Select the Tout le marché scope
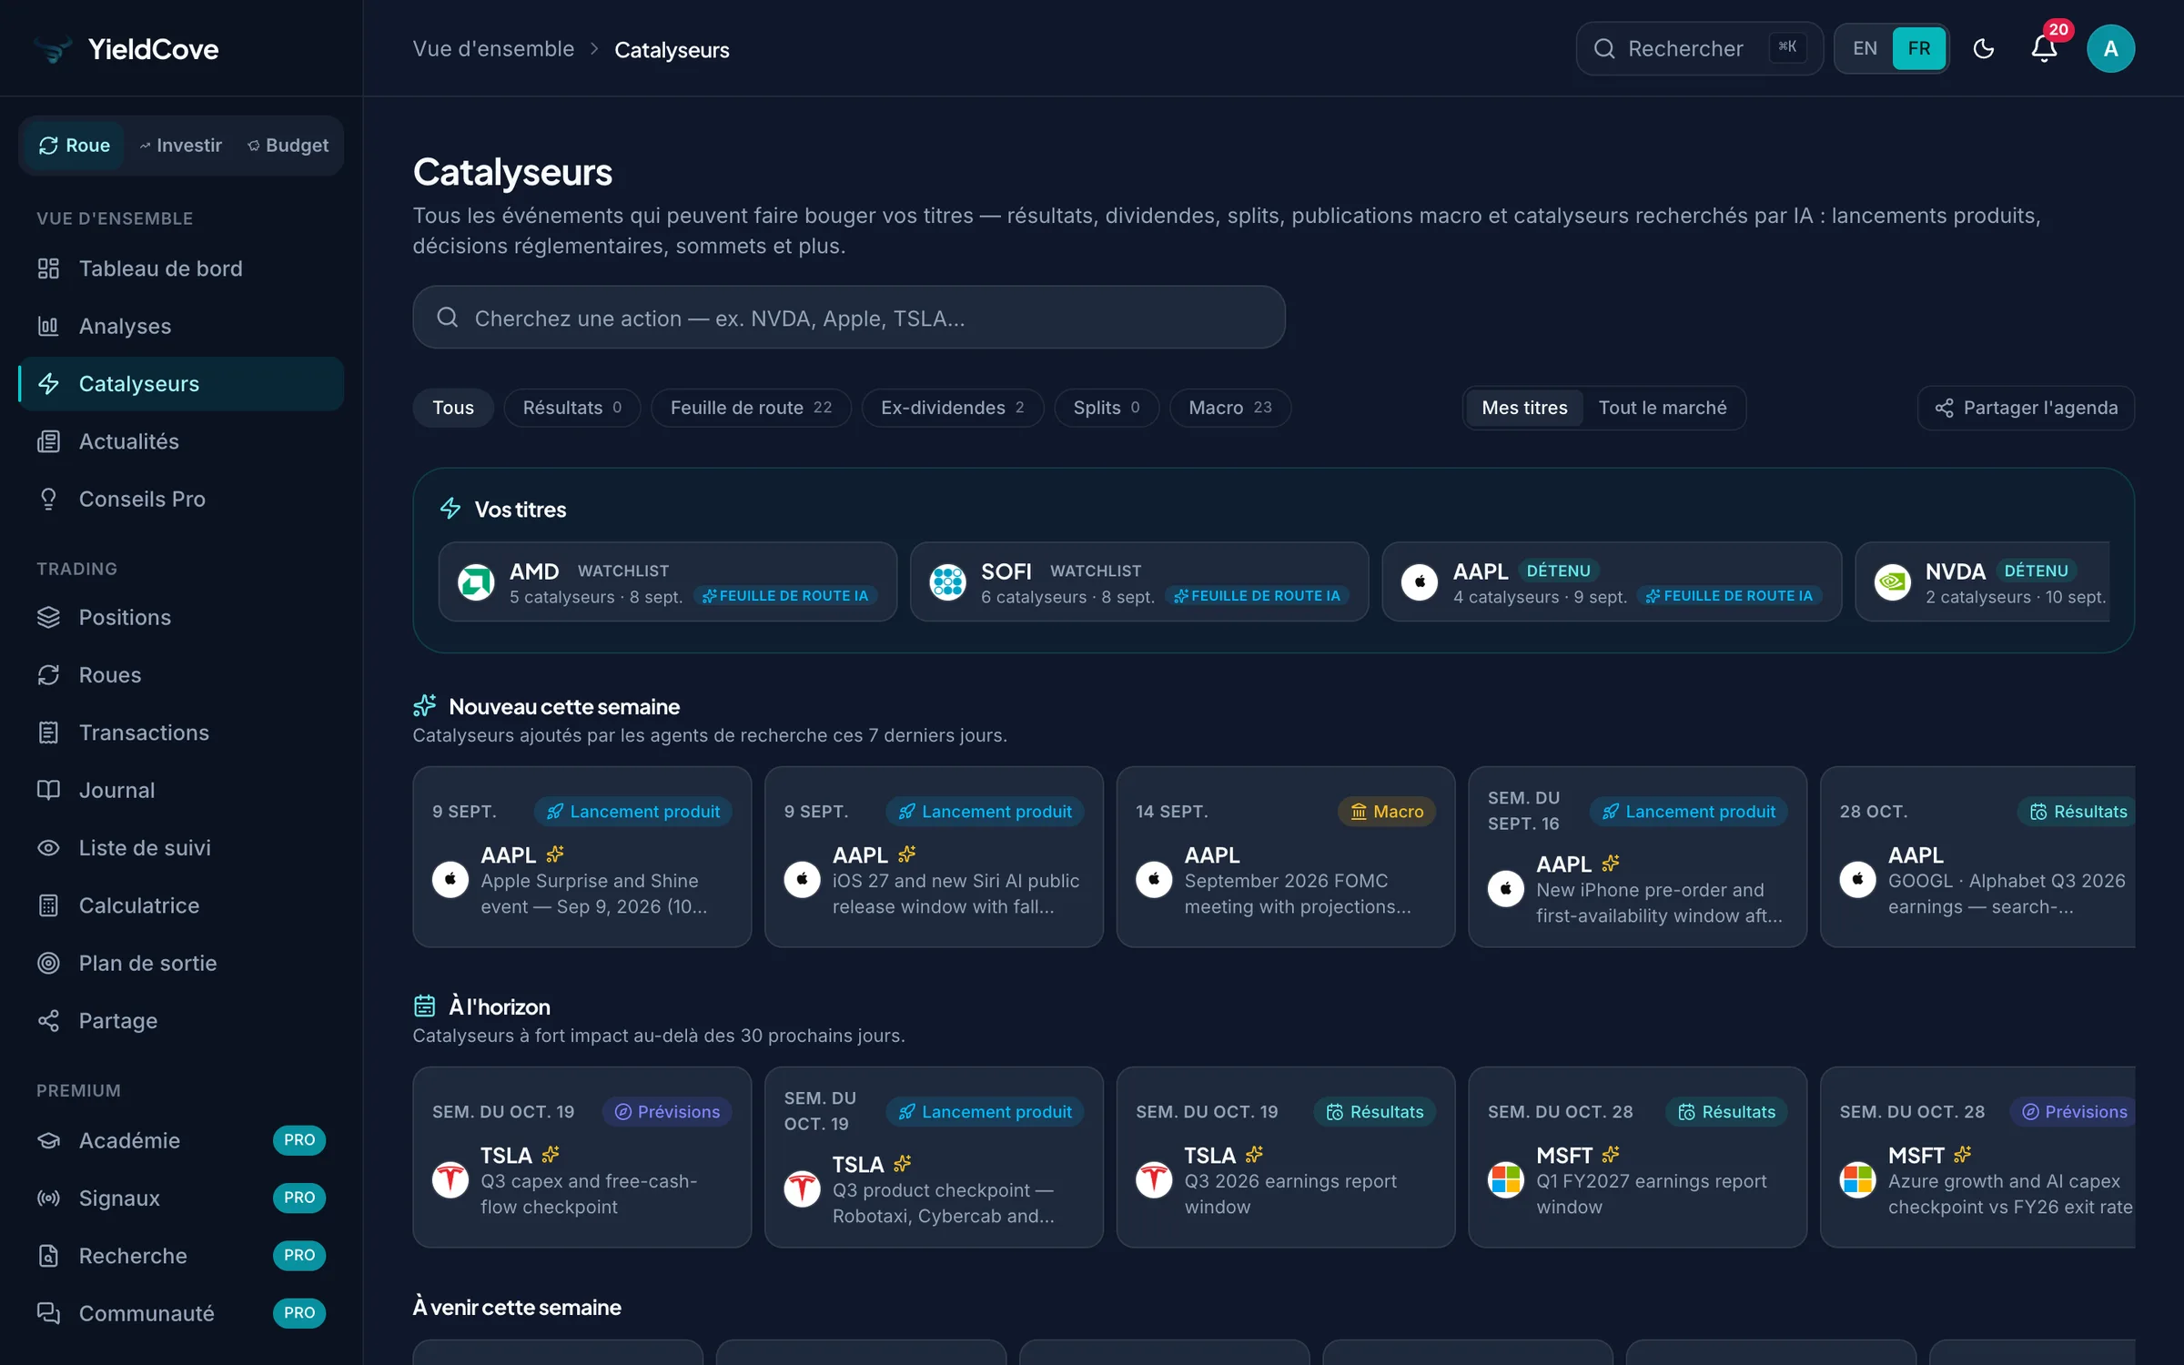 click(x=1663, y=408)
